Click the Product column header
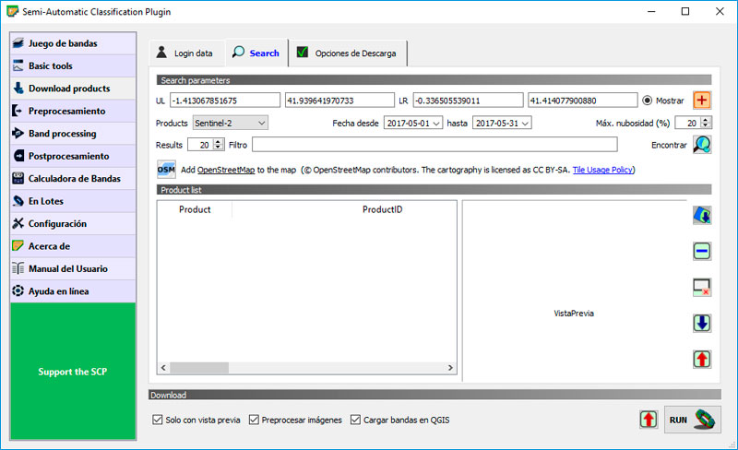 pyautogui.click(x=195, y=209)
